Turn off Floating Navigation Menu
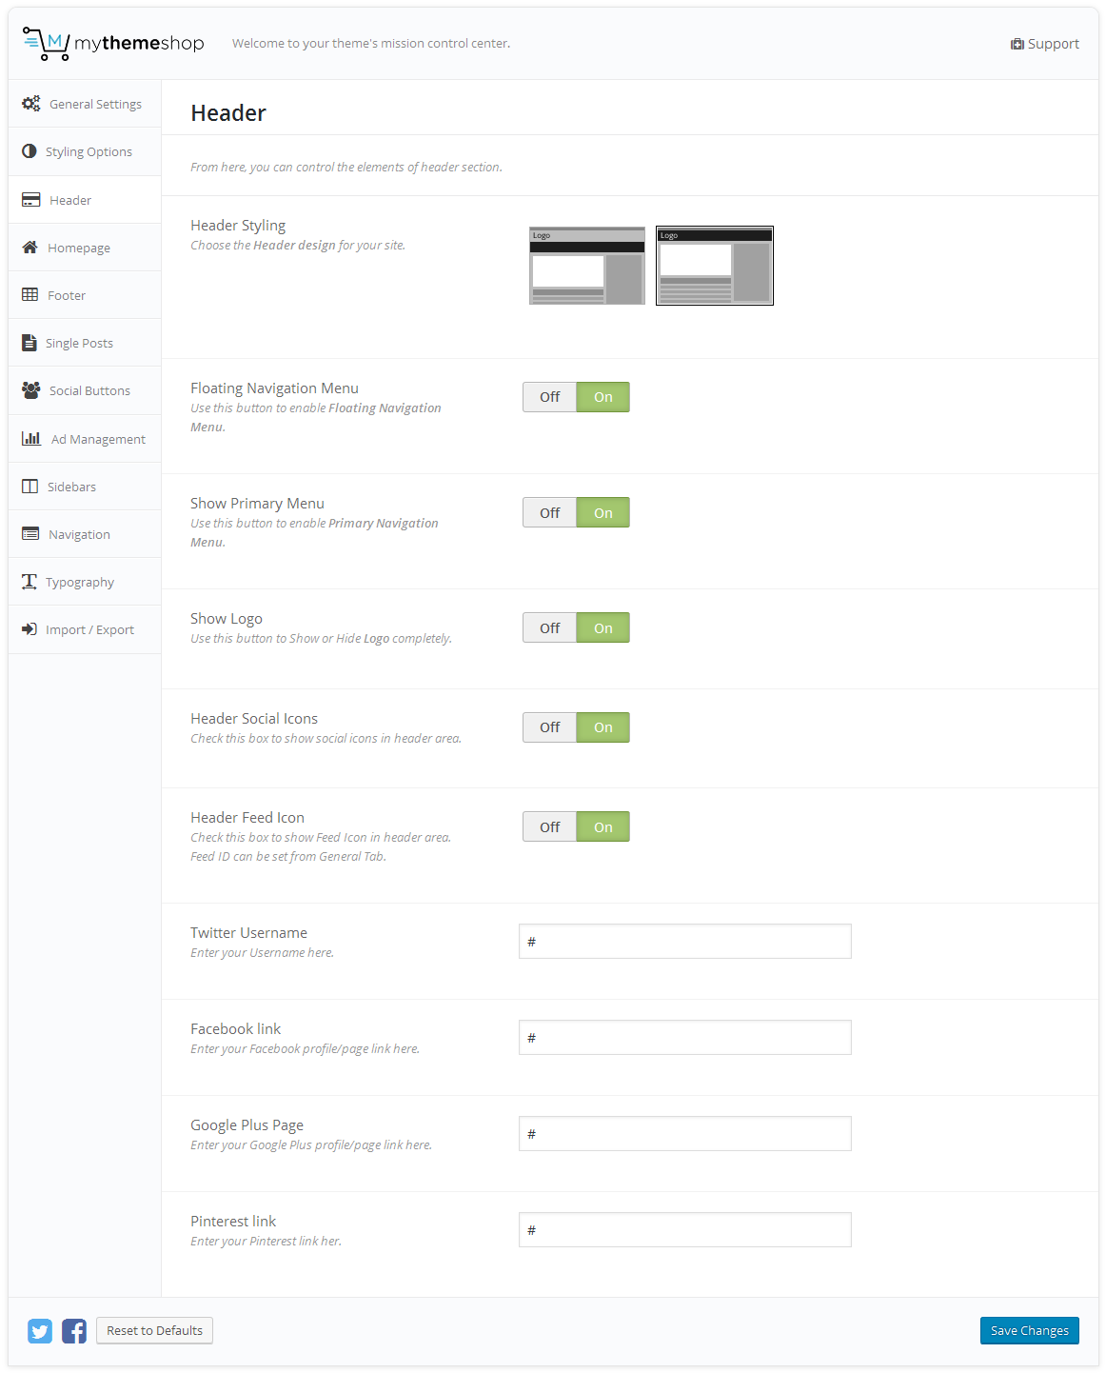 pos(550,397)
